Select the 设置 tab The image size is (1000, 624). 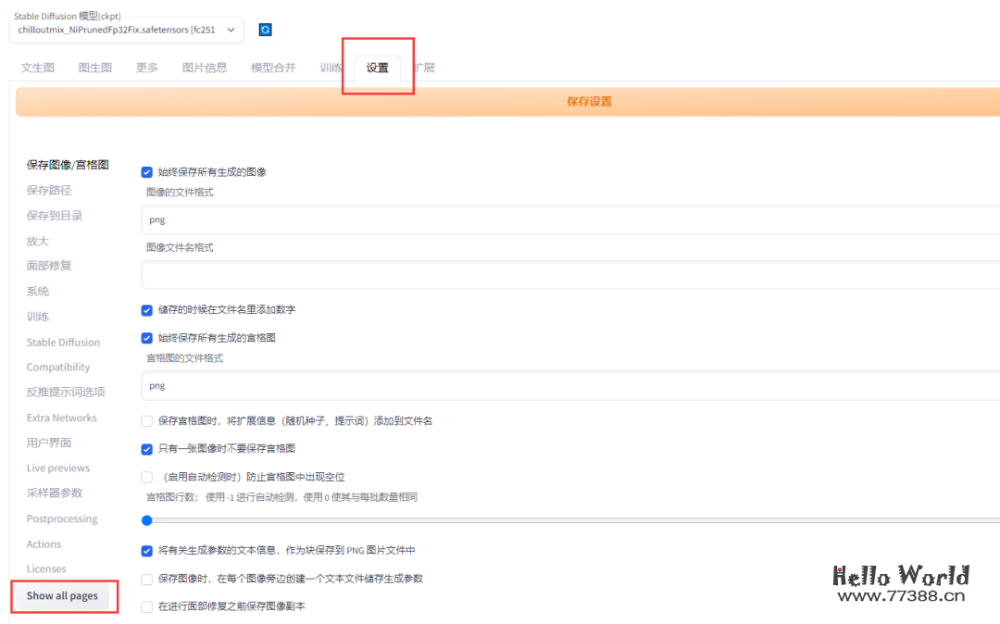pos(377,69)
